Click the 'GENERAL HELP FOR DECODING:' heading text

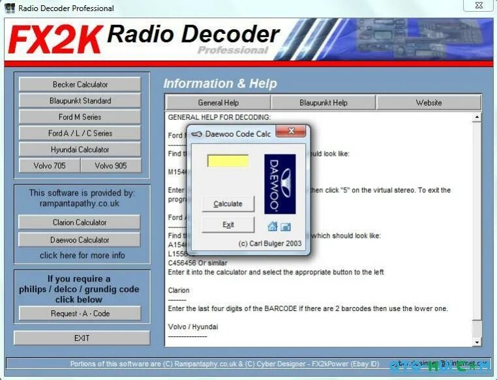tap(219, 117)
